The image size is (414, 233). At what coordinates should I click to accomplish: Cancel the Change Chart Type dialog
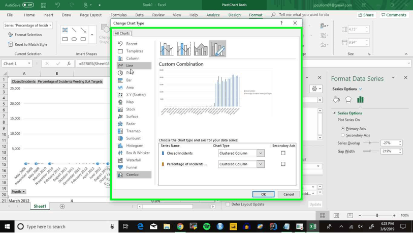pos(289,194)
